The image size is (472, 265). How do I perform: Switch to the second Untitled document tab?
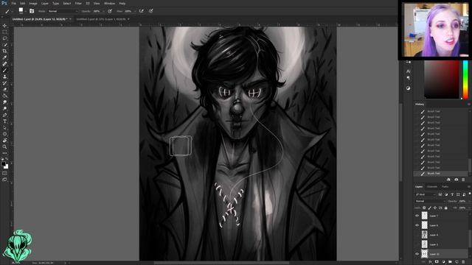[x=101, y=19]
